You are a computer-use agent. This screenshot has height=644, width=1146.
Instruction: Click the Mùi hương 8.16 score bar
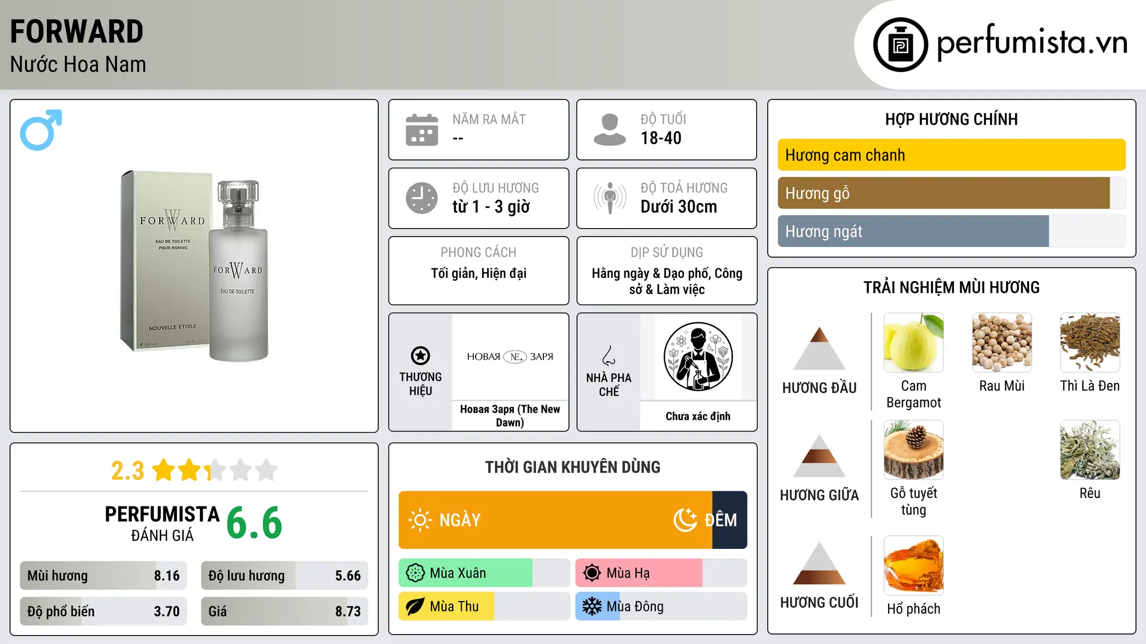(104, 576)
